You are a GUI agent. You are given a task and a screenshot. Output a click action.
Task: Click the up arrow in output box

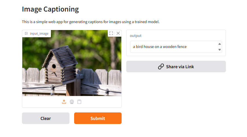[219, 44]
